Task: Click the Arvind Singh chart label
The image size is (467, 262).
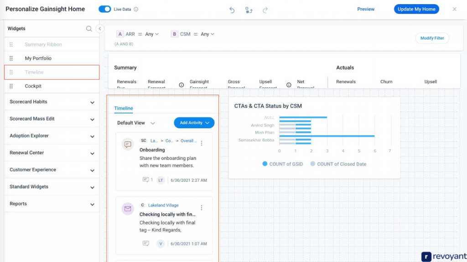Action: tap(262, 126)
